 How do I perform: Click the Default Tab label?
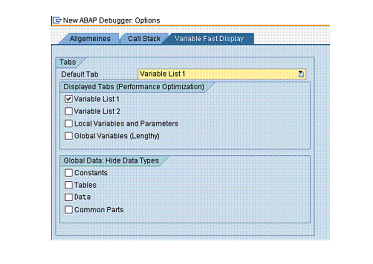(80, 74)
